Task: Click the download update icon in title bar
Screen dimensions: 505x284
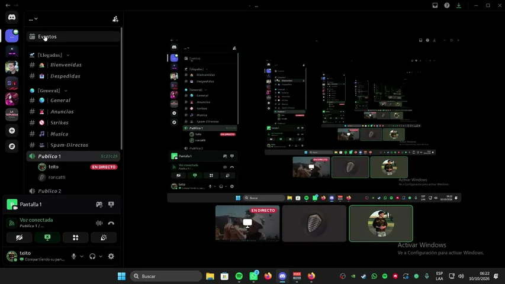Action: [x=459, y=5]
